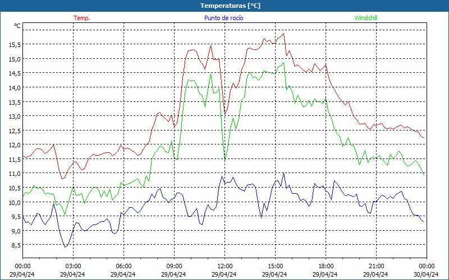
Task: Click the 06:00 time axis label
Action: (123, 267)
